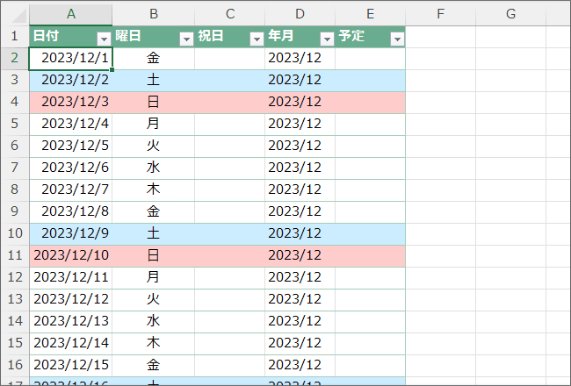
Task: Select column E header
Action: tap(371, 14)
